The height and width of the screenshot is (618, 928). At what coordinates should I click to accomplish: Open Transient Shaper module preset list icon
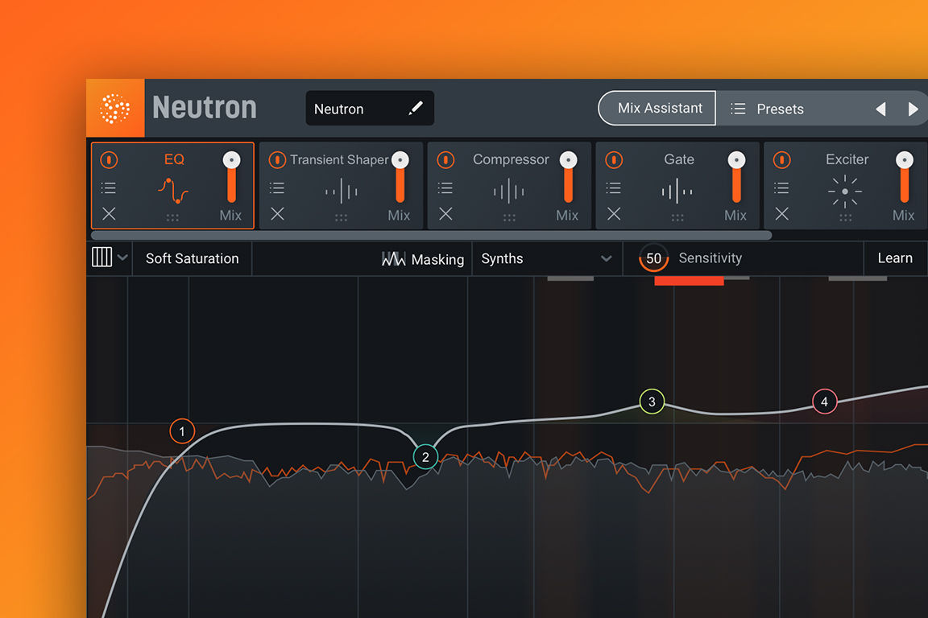pos(277,188)
